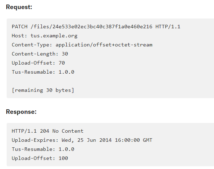Click Tus-Resumable line in the response block
The image size is (214, 169).
tap(43, 149)
